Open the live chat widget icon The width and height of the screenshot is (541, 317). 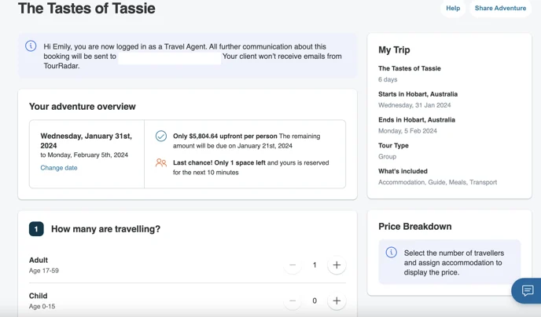point(527,290)
